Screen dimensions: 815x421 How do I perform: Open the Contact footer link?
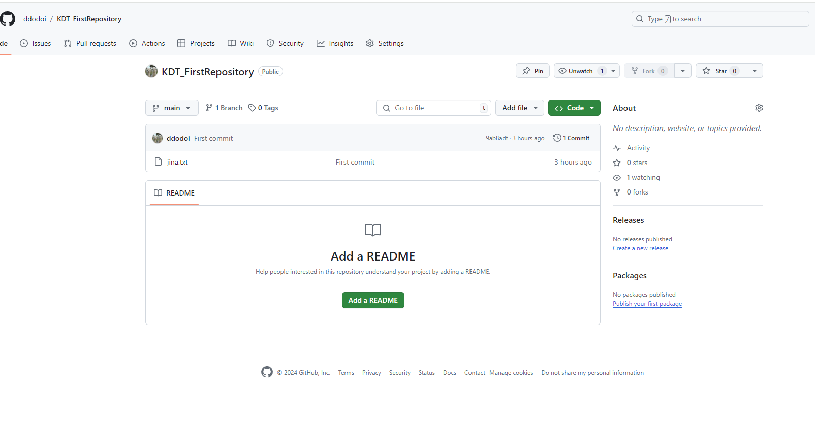[475, 373]
